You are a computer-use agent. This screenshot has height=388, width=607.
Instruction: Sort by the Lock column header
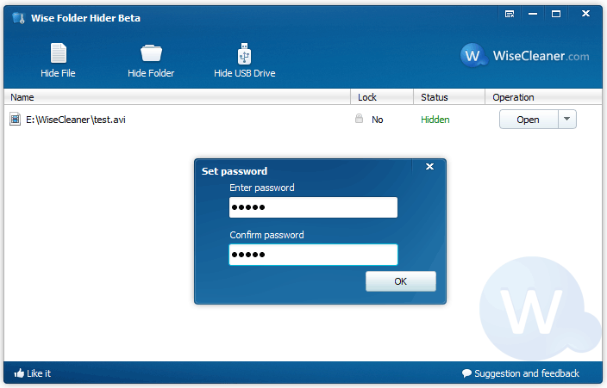pyautogui.click(x=382, y=97)
